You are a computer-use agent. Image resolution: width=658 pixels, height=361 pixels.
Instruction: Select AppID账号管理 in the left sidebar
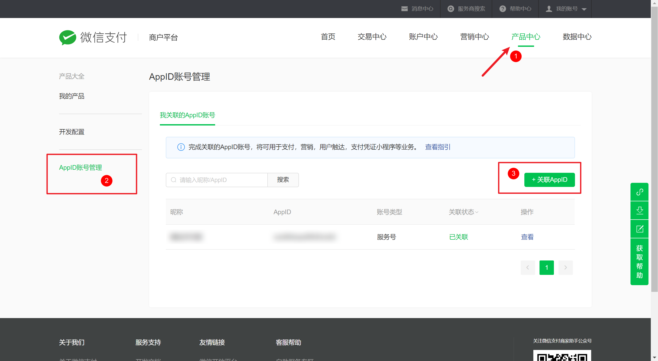[80, 168]
